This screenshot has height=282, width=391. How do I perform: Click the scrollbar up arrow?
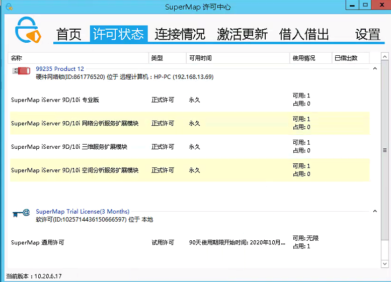[x=385, y=57]
